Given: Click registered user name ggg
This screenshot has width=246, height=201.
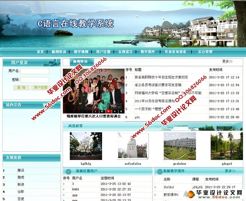Looking at the screenshot, I should point(75,195).
